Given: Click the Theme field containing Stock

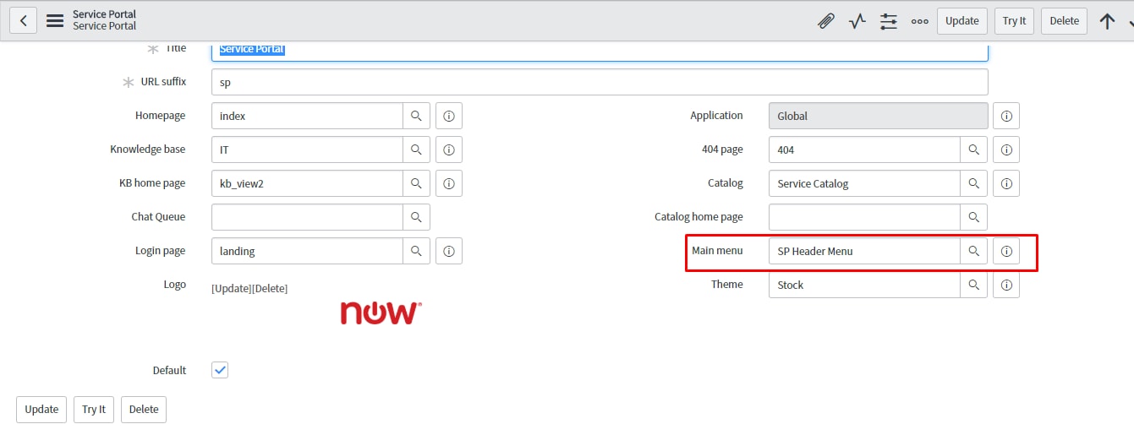Looking at the screenshot, I should (864, 285).
